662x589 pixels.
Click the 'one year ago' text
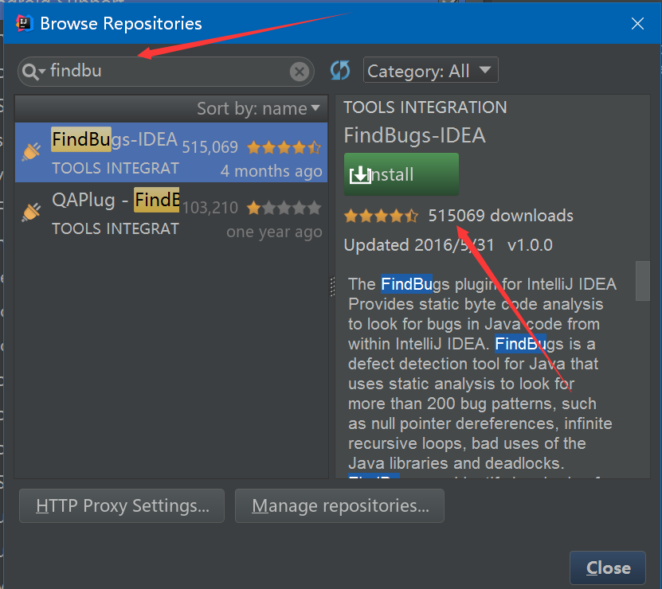274,232
